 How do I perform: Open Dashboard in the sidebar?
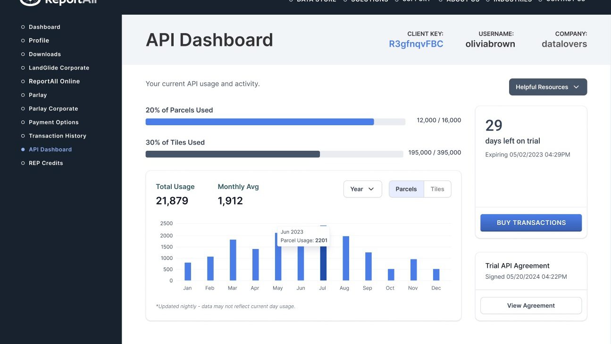pos(44,27)
